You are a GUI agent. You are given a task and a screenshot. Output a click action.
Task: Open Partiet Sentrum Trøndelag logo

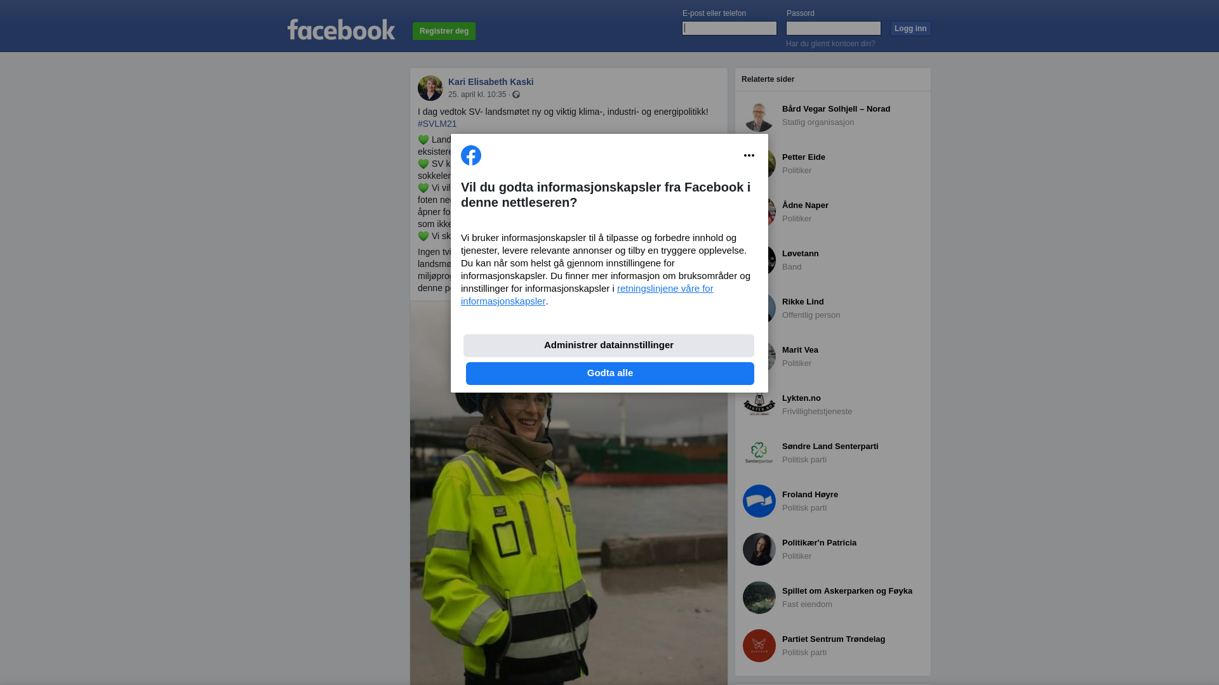[759, 646]
